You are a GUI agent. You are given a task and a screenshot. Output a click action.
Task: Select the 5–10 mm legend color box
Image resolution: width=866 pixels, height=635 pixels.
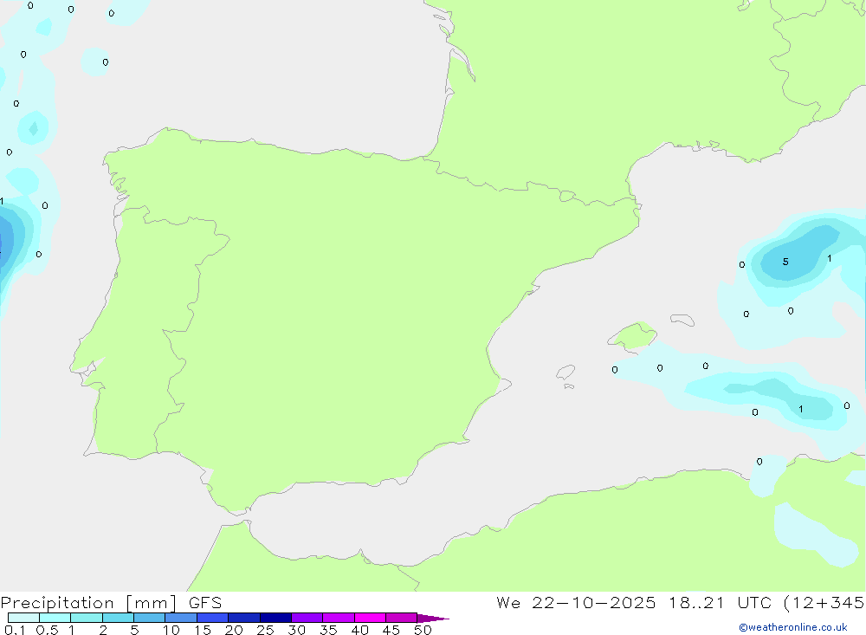coord(150,618)
